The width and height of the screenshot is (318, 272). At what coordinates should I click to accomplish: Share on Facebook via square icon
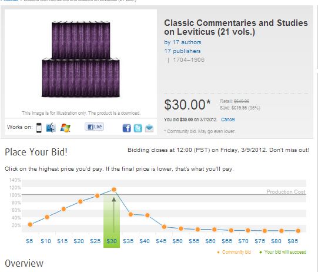tap(127, 128)
